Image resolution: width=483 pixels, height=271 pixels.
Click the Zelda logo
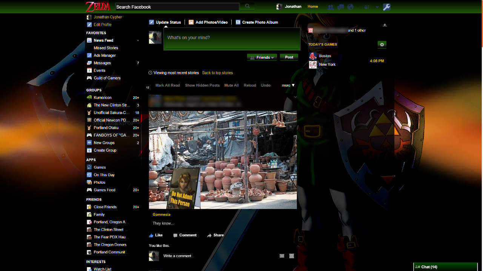[98, 6]
